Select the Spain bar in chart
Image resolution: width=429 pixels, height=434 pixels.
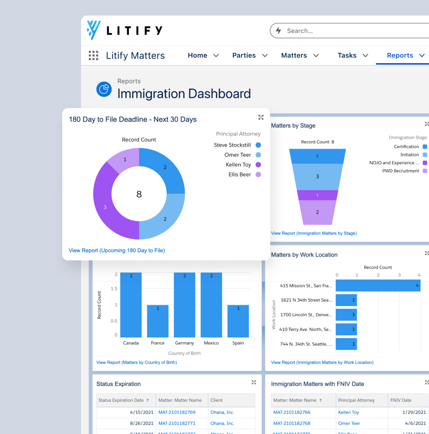click(x=238, y=321)
